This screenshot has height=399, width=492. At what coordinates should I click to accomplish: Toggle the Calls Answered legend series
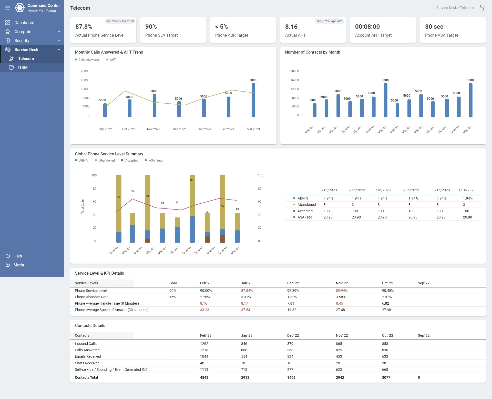[89, 60]
